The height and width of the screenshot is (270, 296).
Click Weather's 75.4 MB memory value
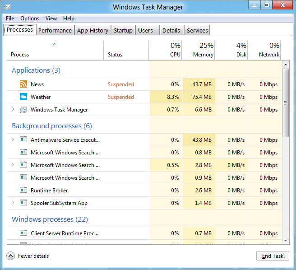click(202, 97)
